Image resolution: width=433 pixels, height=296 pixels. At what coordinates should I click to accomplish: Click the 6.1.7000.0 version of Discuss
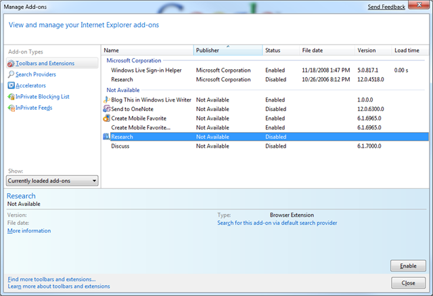[x=369, y=146]
